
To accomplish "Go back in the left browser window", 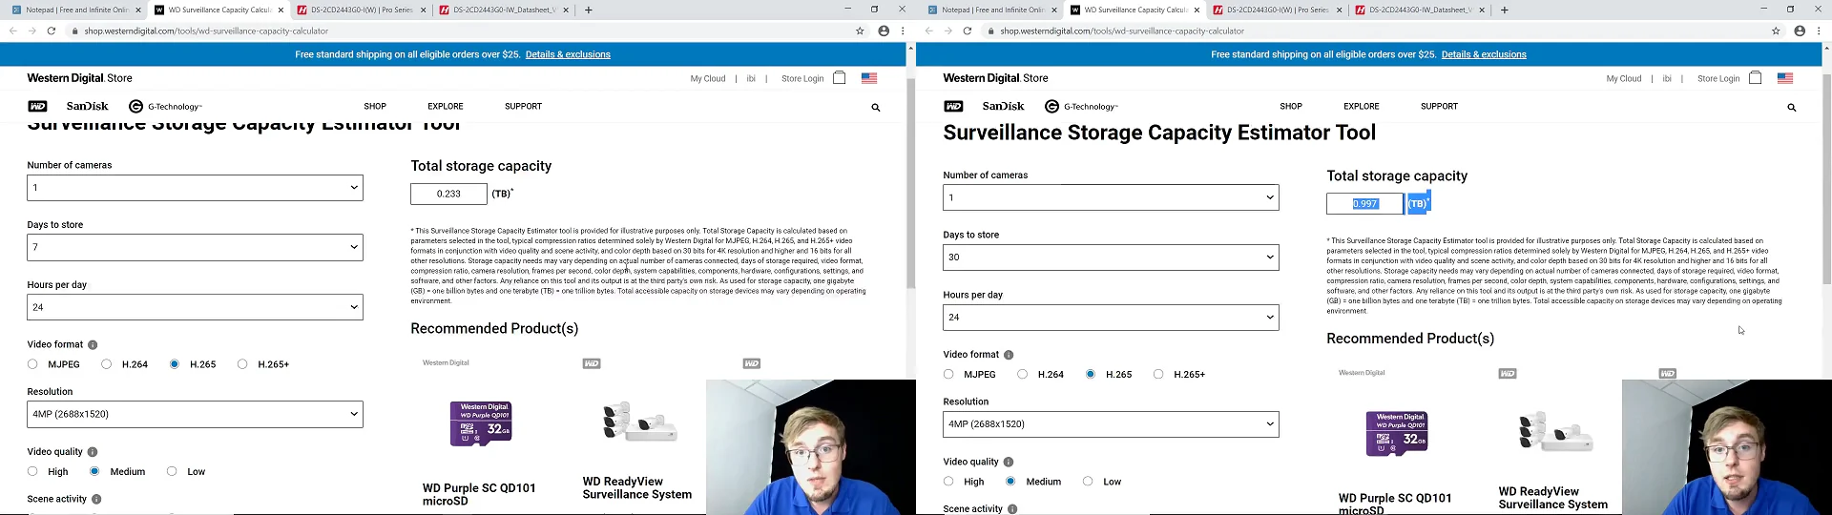I will (12, 31).
